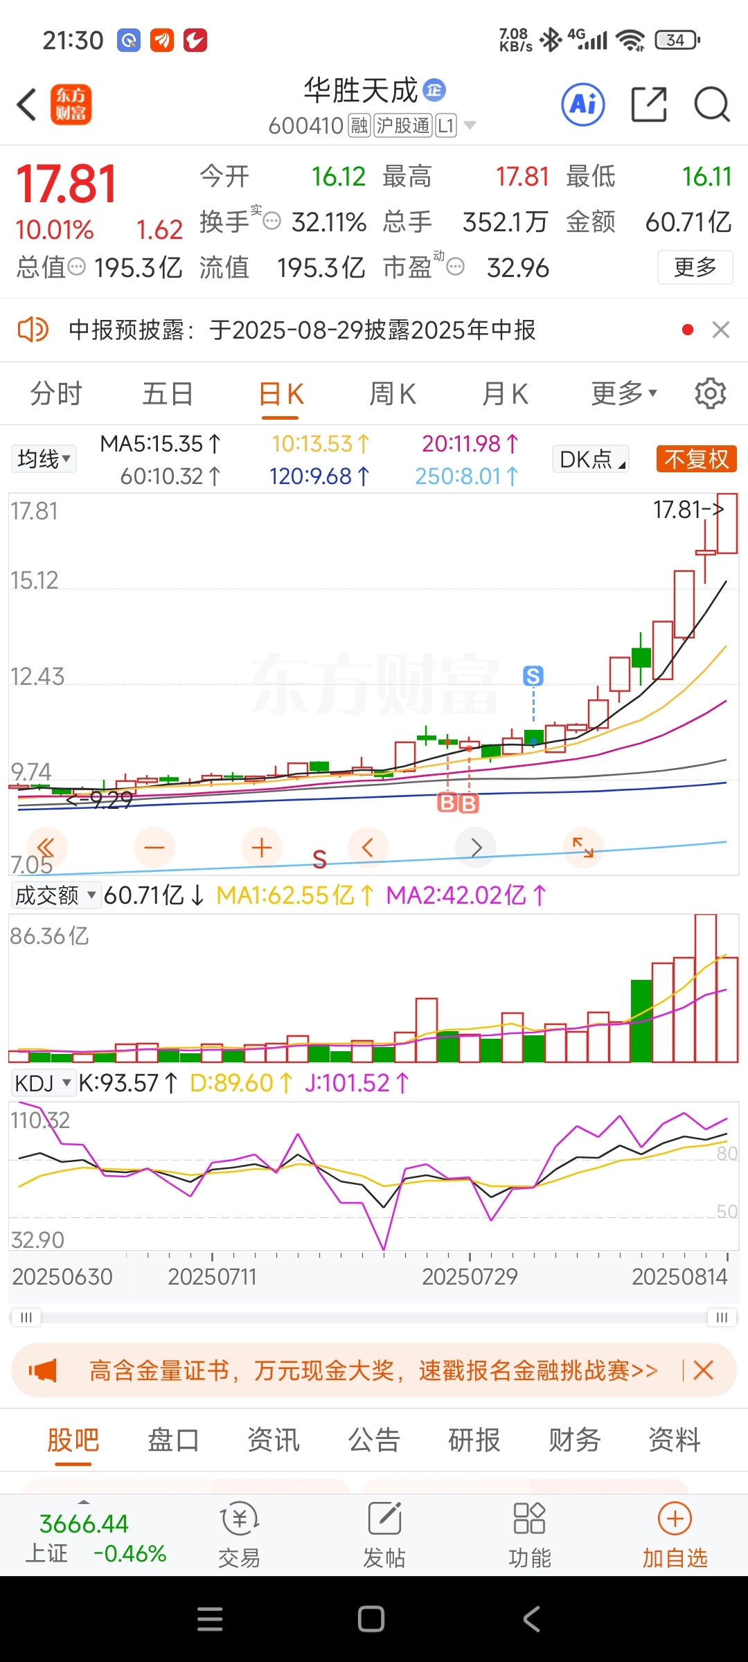Viewport: 748px width, 1662px height.
Task: Zoom out chart with minus button
Action: pyautogui.click(x=154, y=848)
